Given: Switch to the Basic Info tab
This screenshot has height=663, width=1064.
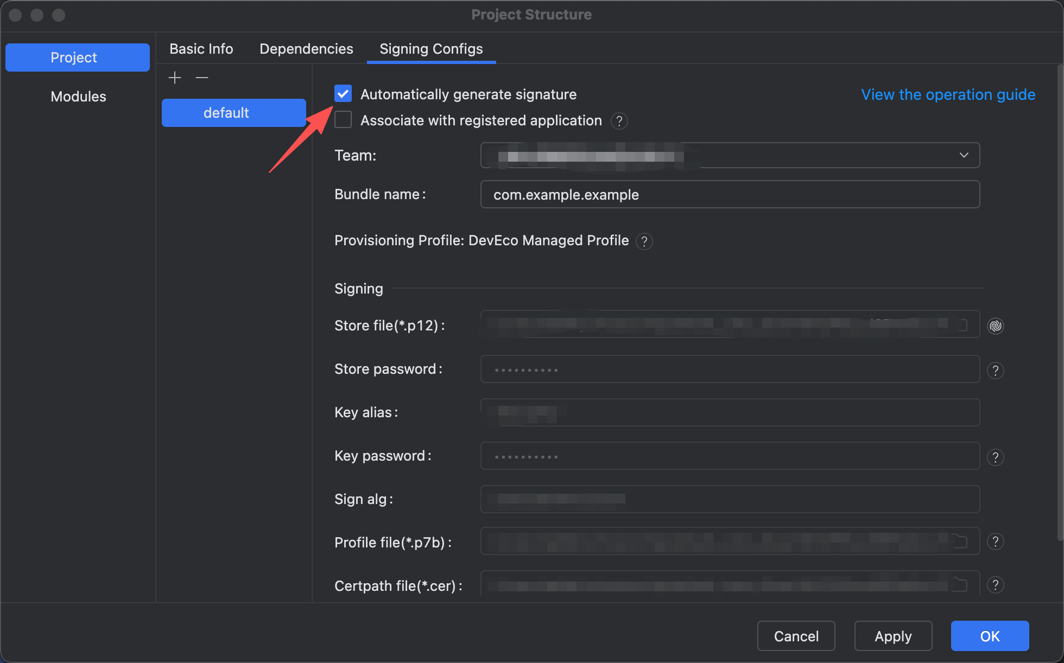Looking at the screenshot, I should coord(201,49).
